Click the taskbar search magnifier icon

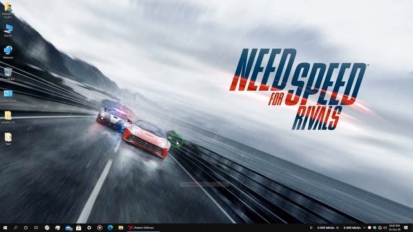(15, 227)
